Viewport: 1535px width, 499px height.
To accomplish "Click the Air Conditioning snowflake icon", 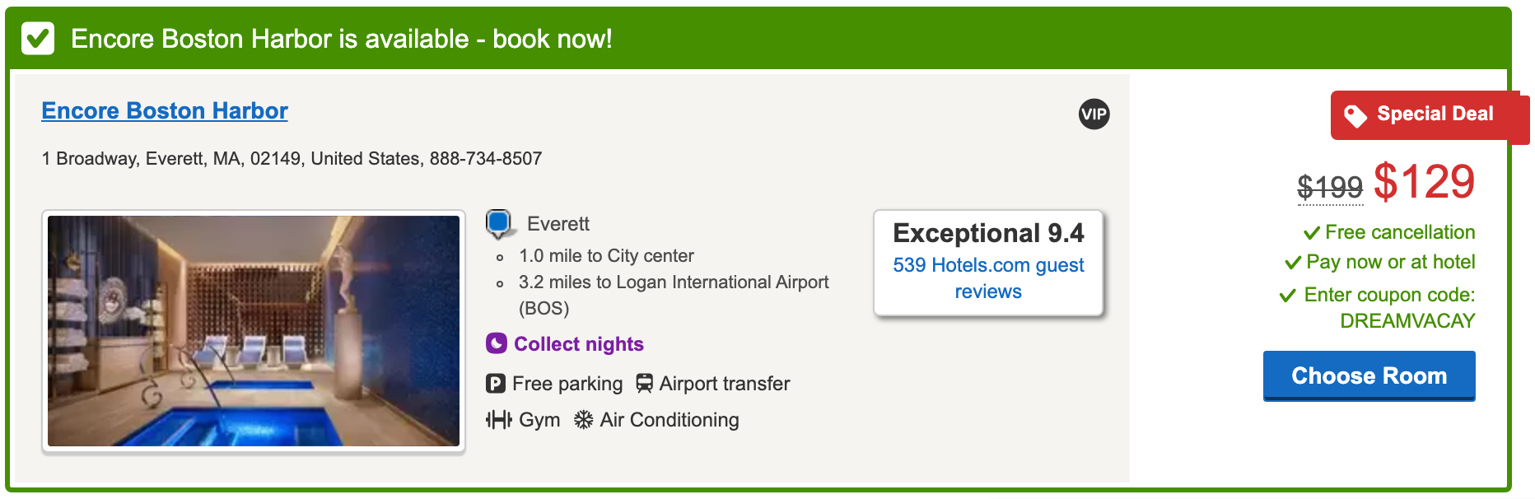I will [583, 420].
